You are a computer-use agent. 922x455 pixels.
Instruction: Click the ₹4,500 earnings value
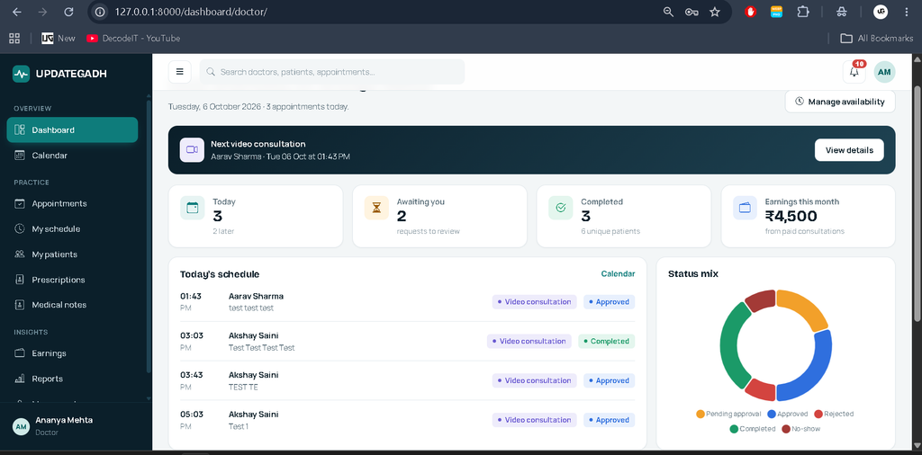coord(791,216)
